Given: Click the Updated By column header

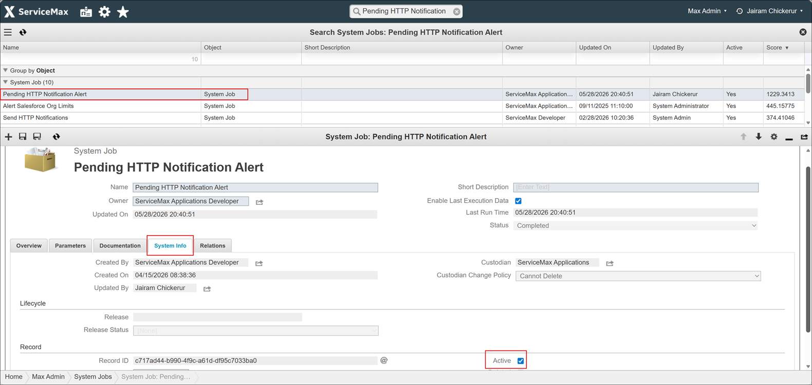Looking at the screenshot, I should pyautogui.click(x=686, y=47).
